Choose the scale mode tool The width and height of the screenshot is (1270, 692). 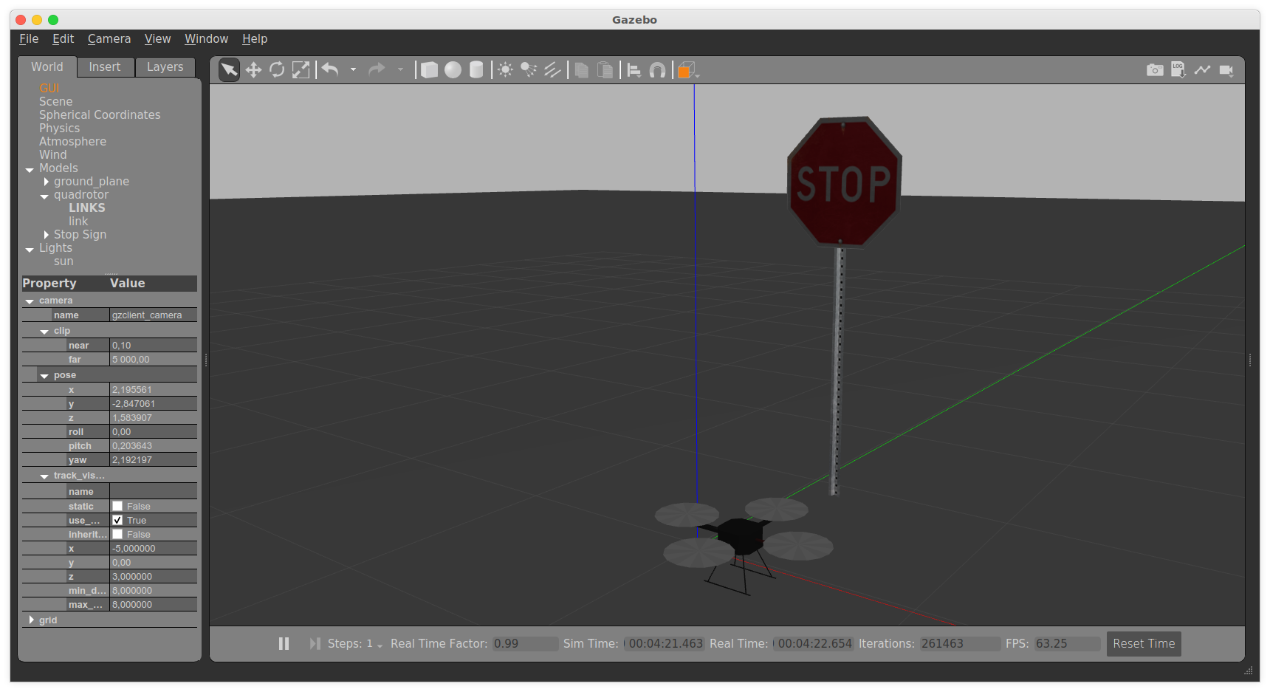point(301,70)
